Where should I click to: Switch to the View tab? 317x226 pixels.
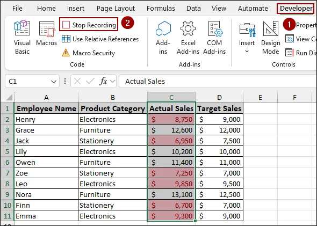pyautogui.click(x=219, y=8)
